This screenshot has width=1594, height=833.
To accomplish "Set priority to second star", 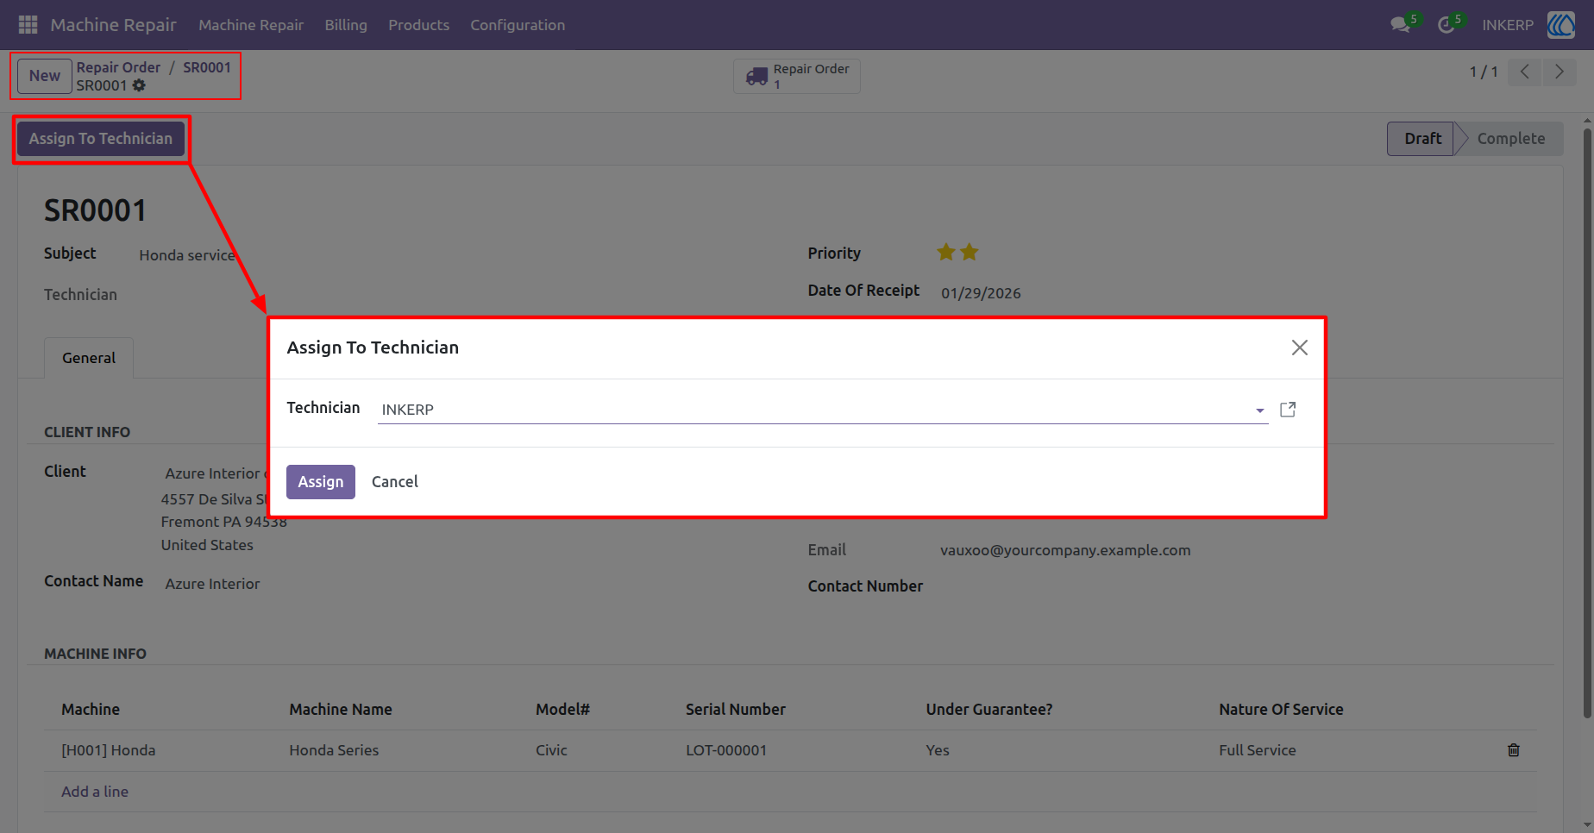I will pos(970,253).
